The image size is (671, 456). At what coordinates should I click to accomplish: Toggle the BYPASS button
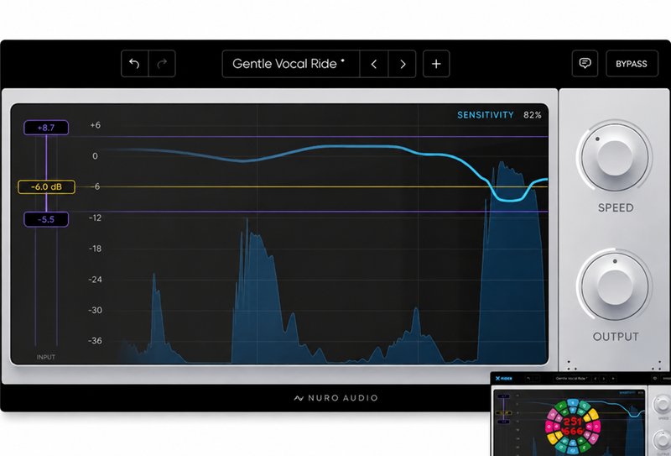click(x=632, y=64)
